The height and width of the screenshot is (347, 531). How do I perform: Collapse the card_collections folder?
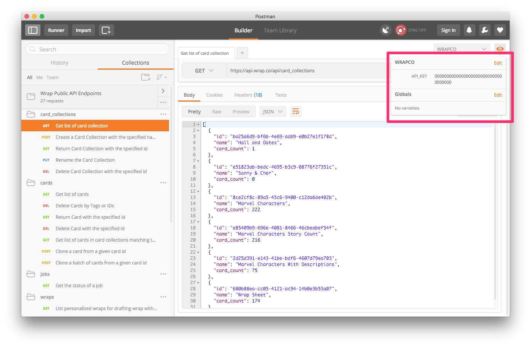point(31,114)
